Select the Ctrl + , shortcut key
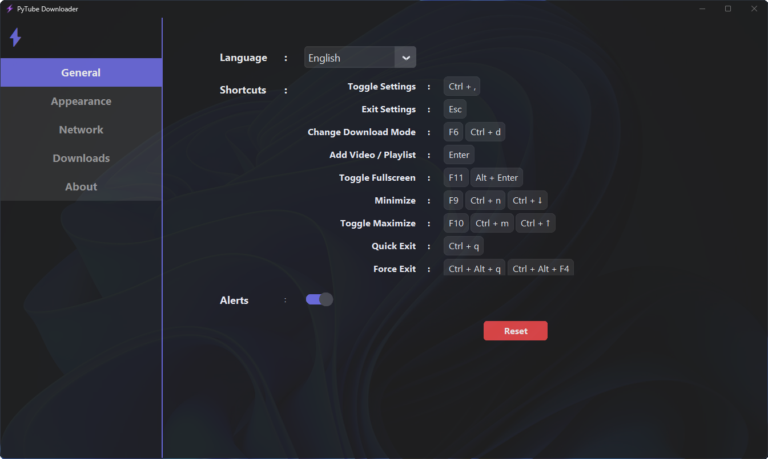This screenshot has height=459, width=768. [462, 87]
